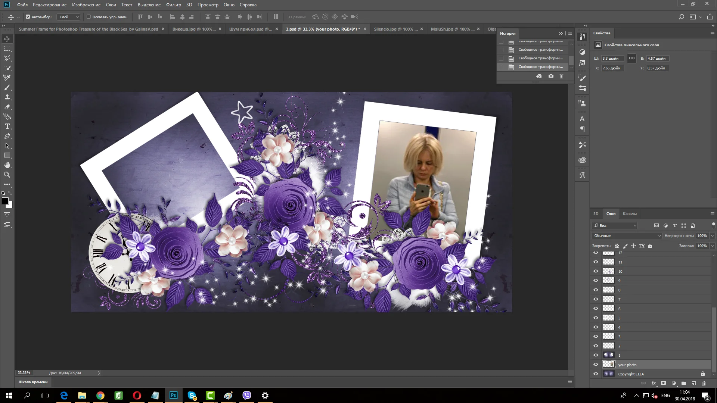Image resolution: width=717 pixels, height=403 pixels.
Task: Open the Обычные blend mode dropdown
Action: (626, 236)
